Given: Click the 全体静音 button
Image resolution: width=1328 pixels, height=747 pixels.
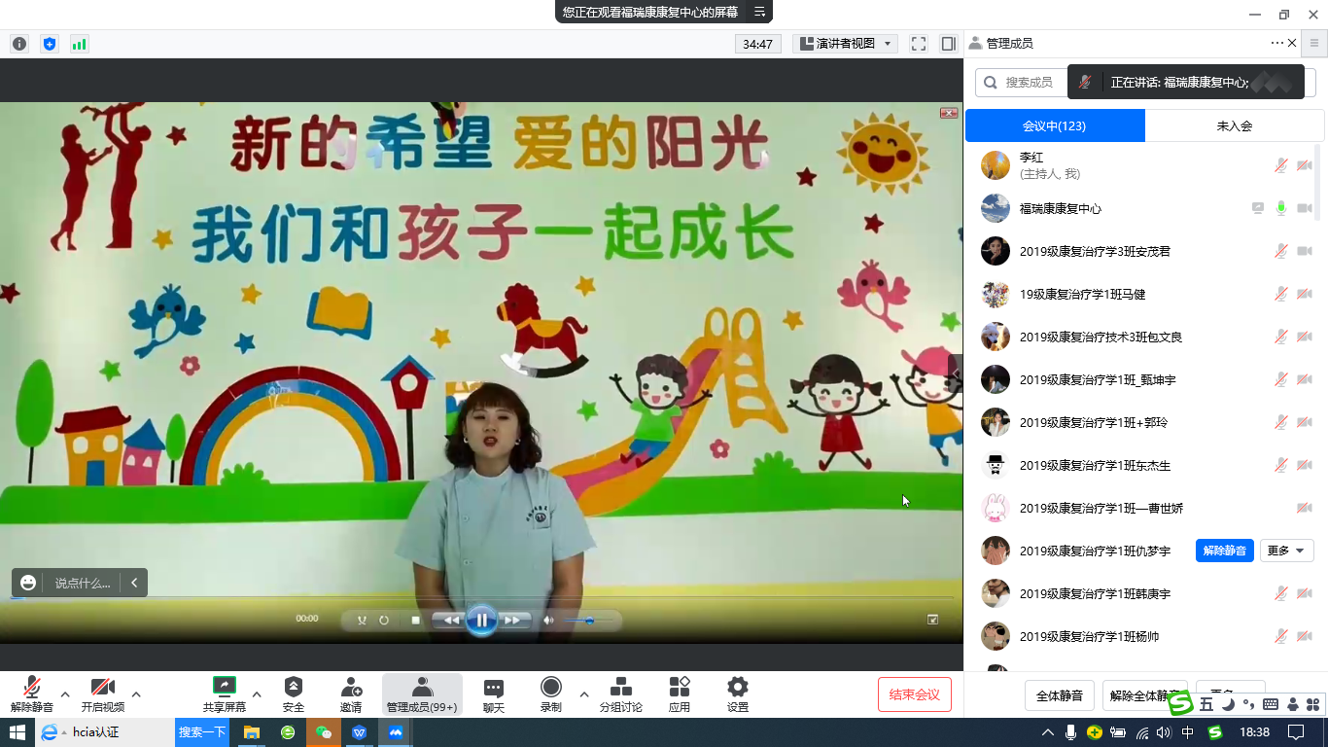Looking at the screenshot, I should tap(1060, 695).
